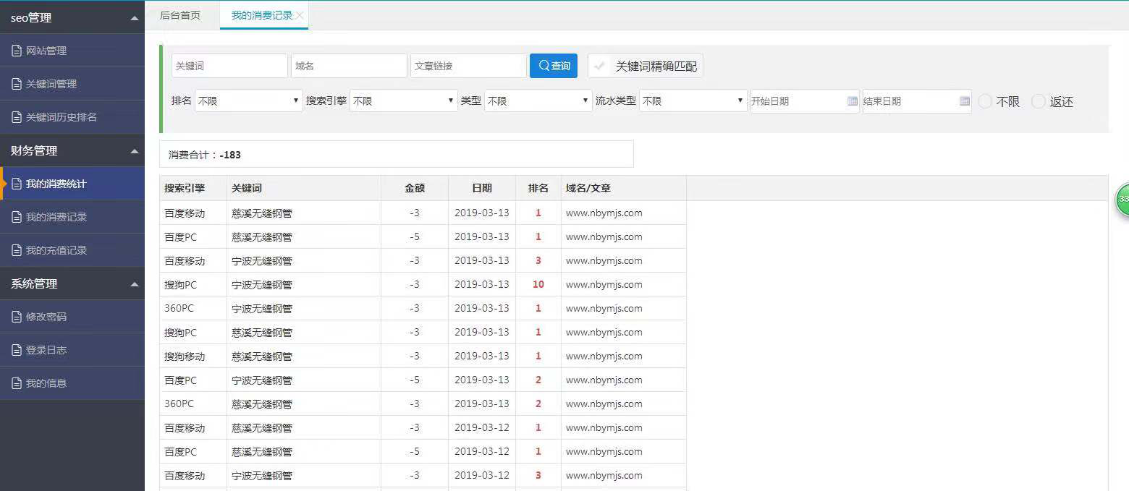Viewport: 1129px width, 491px height.
Task: Click the 360PC 宁波无缝钢管 row's engine cell
Action: click(x=193, y=309)
